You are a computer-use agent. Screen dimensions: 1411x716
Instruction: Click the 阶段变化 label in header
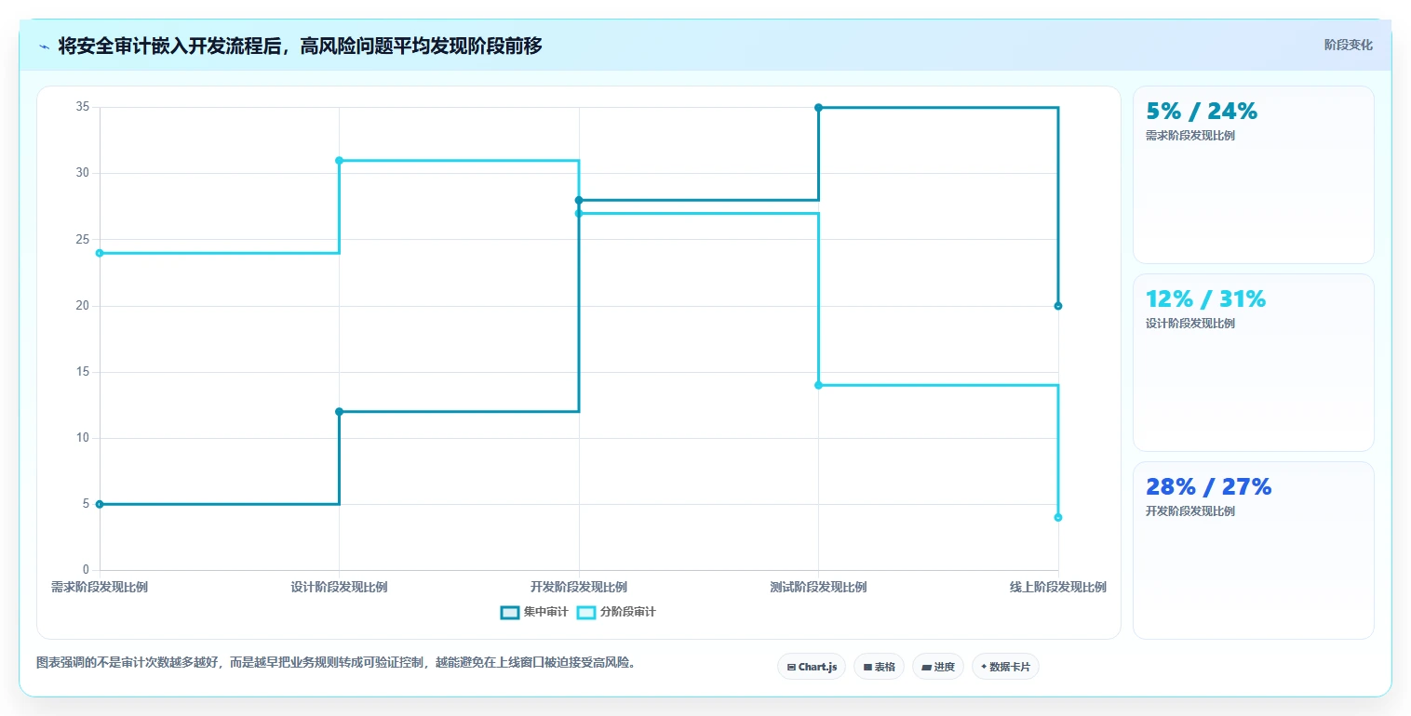1348,45
